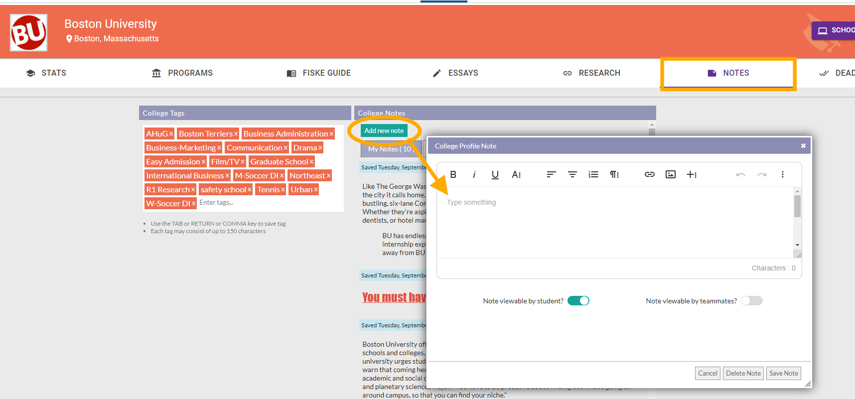
Task: Select the NOTES tab
Action: (728, 73)
